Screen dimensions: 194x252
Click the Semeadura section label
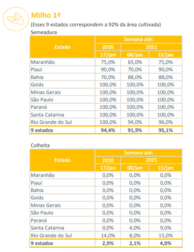pos(44,32)
